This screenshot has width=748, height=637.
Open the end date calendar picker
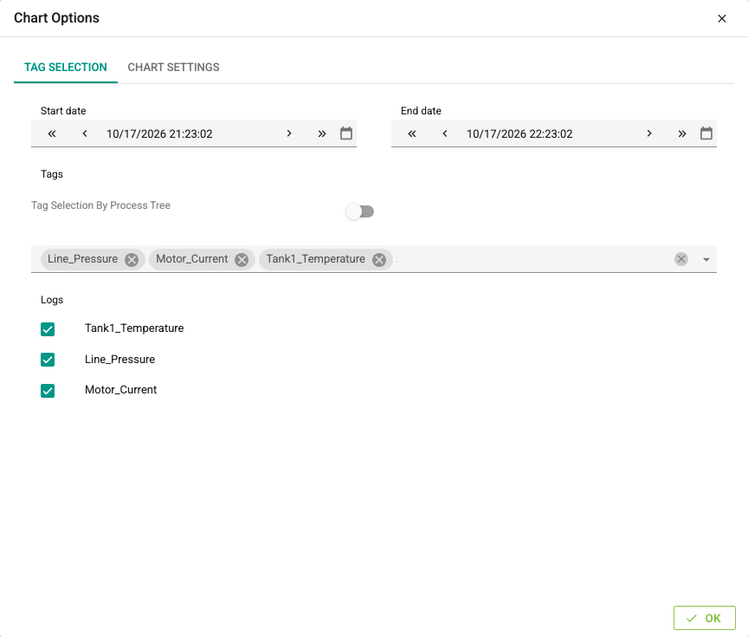[x=706, y=133]
